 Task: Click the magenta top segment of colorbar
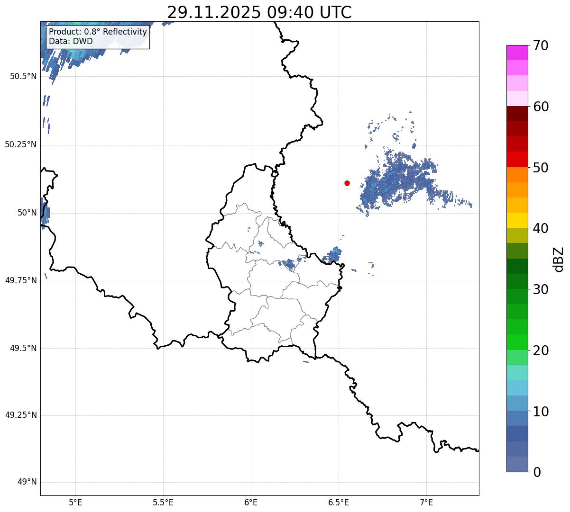[x=517, y=53]
